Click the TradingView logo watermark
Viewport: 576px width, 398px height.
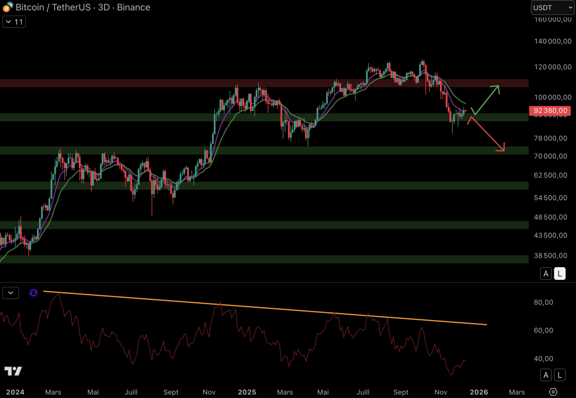click(13, 371)
